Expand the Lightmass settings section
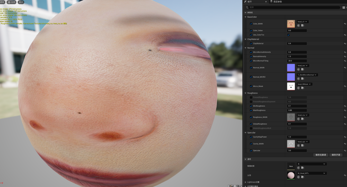This screenshot has height=187, width=347. click(245, 182)
